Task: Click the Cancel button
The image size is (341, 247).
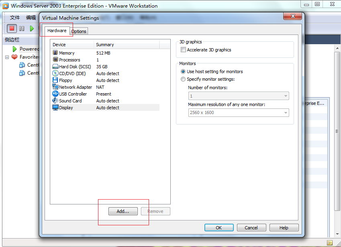Action: coord(251,227)
